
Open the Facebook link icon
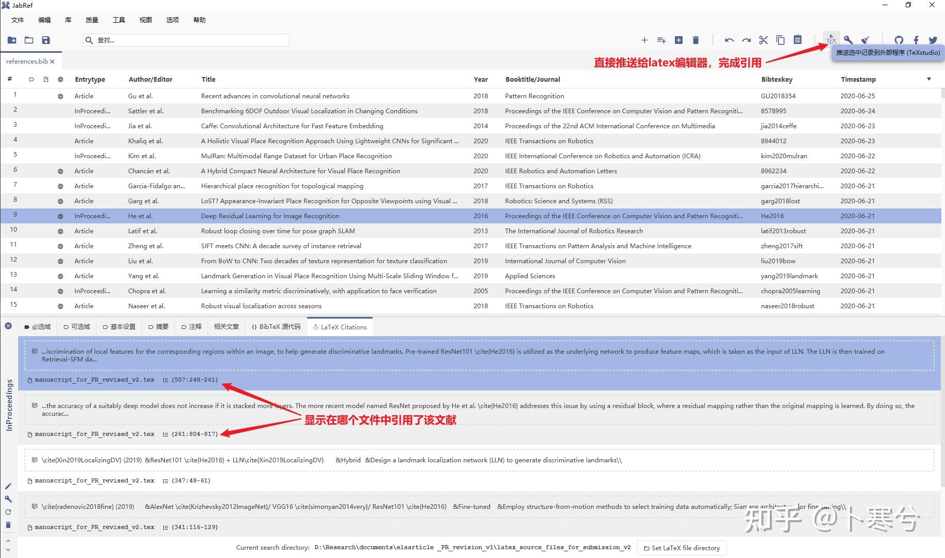point(916,40)
